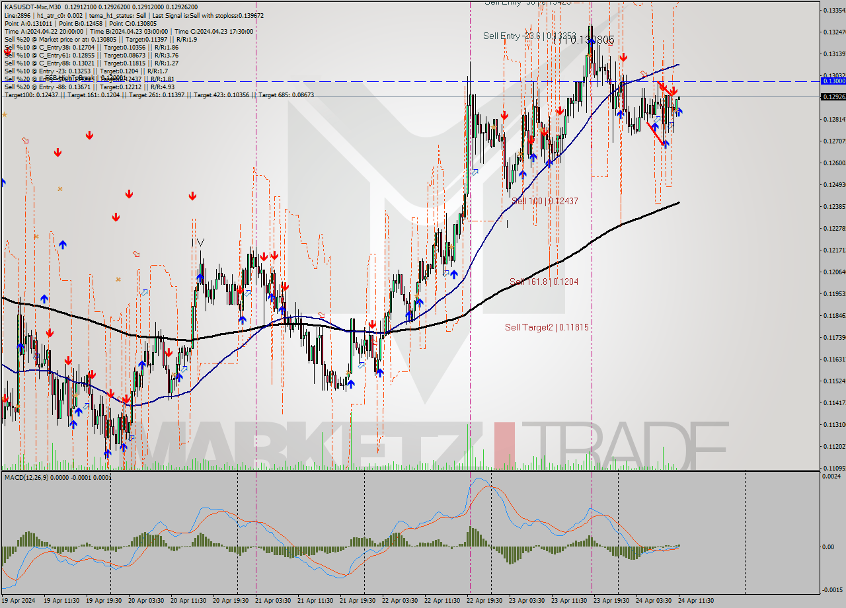
Task: Click the blue 0.13000 price tag on axis
Action: (x=833, y=81)
